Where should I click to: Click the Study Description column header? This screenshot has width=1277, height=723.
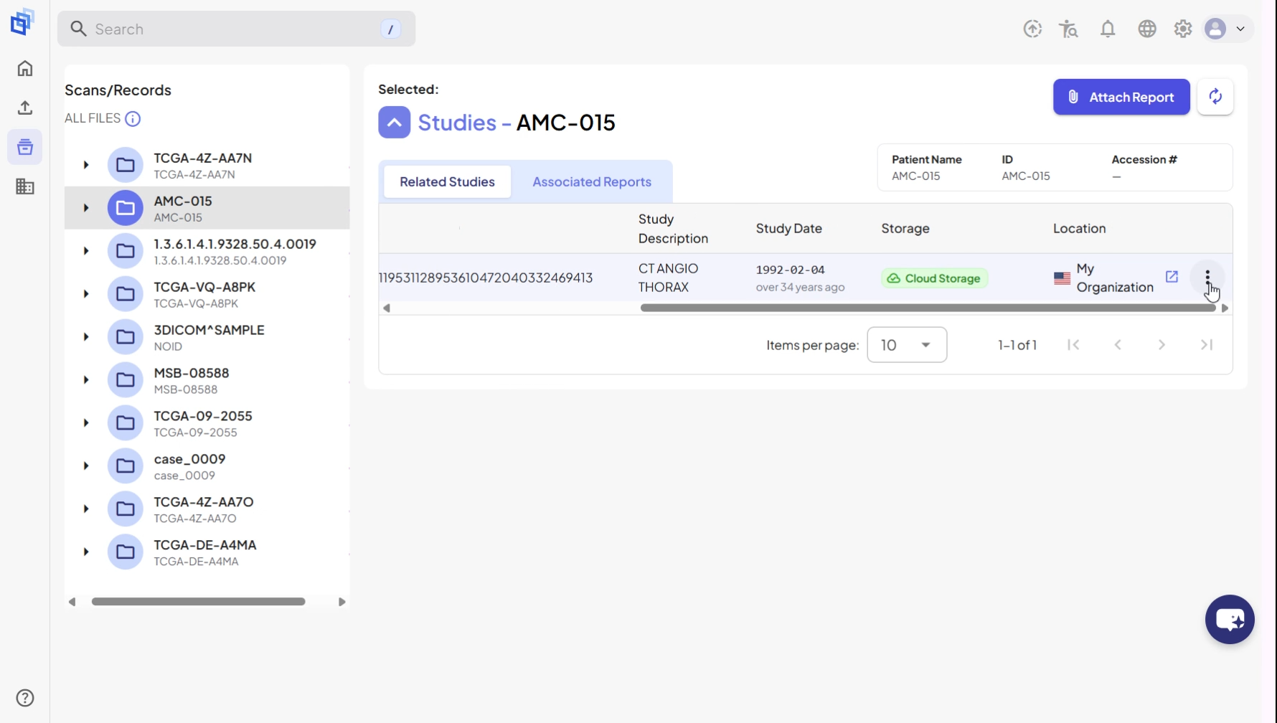pyautogui.click(x=673, y=229)
